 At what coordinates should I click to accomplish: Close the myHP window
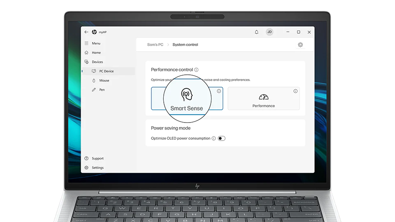tap(309, 32)
